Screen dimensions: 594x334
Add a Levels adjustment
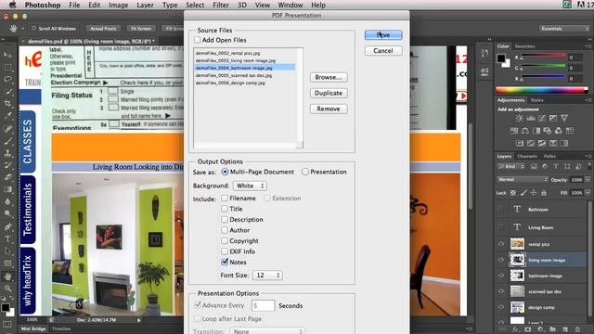click(x=530, y=118)
